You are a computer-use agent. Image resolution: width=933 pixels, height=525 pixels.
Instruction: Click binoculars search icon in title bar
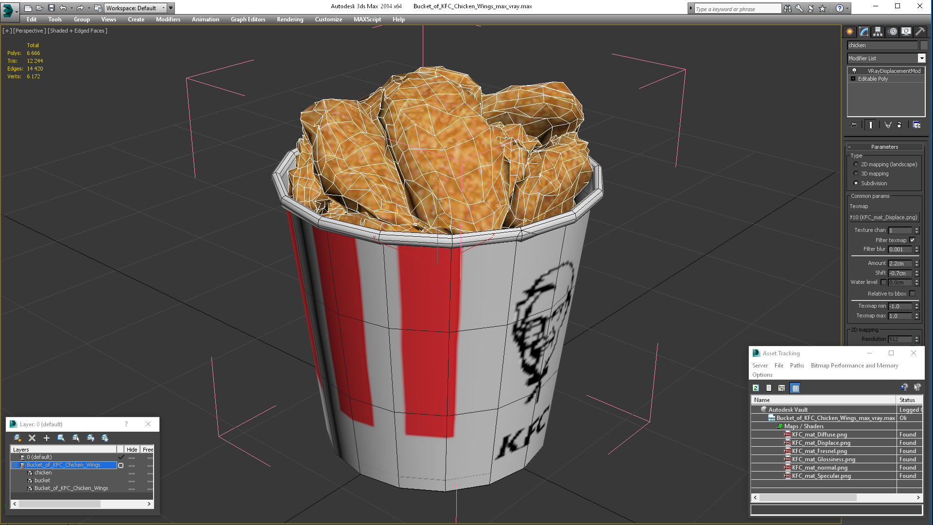pyautogui.click(x=787, y=8)
